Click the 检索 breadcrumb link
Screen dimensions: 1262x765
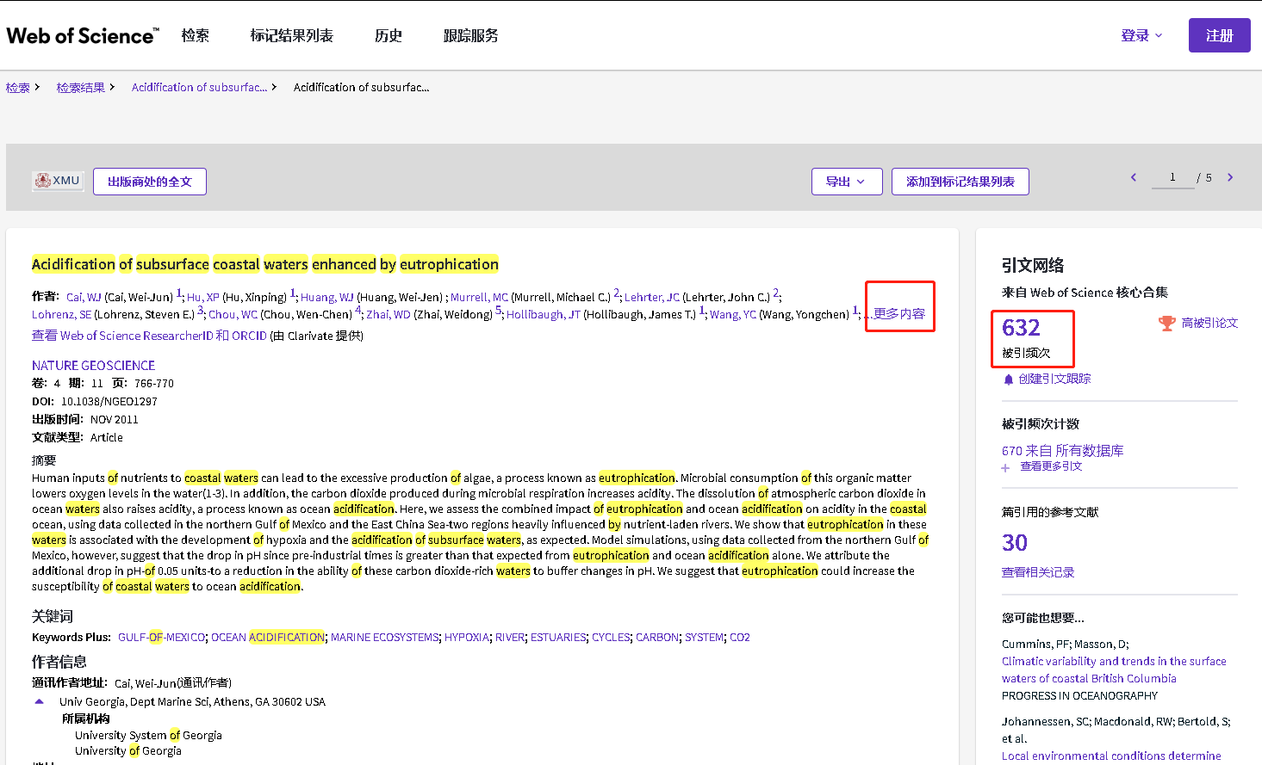(x=18, y=88)
